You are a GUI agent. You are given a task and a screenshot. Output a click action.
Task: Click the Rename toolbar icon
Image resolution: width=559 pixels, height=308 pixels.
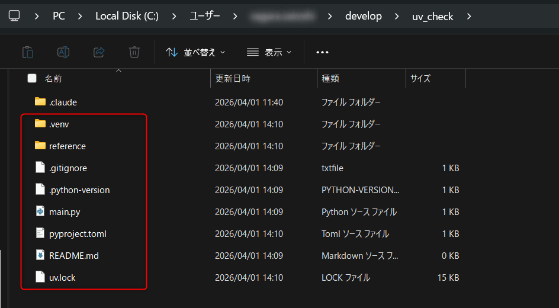click(x=63, y=52)
